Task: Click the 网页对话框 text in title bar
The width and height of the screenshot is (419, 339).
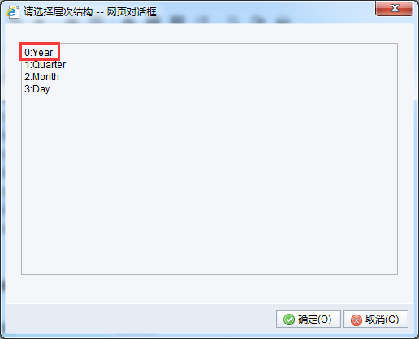Action: pyautogui.click(x=132, y=12)
